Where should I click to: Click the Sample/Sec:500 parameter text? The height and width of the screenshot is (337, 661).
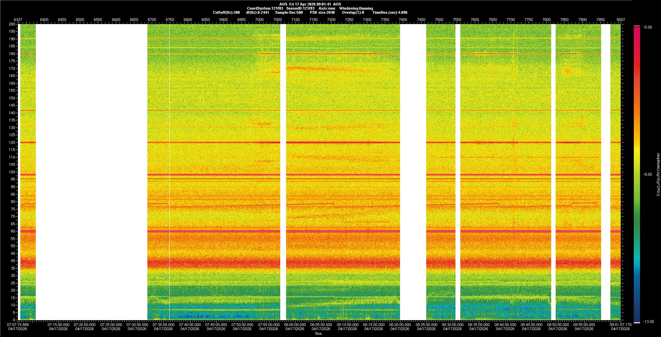coord(289,12)
